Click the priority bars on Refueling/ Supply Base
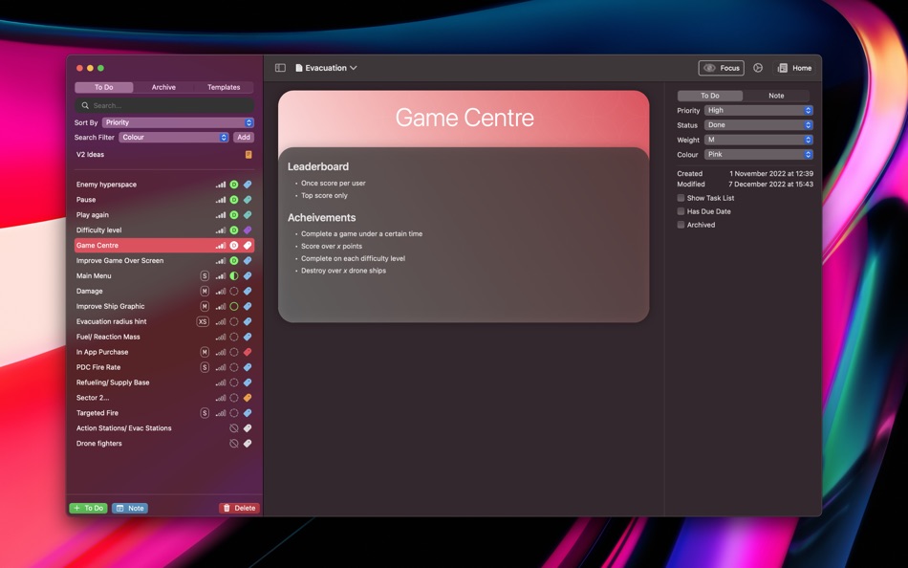 [x=221, y=382]
